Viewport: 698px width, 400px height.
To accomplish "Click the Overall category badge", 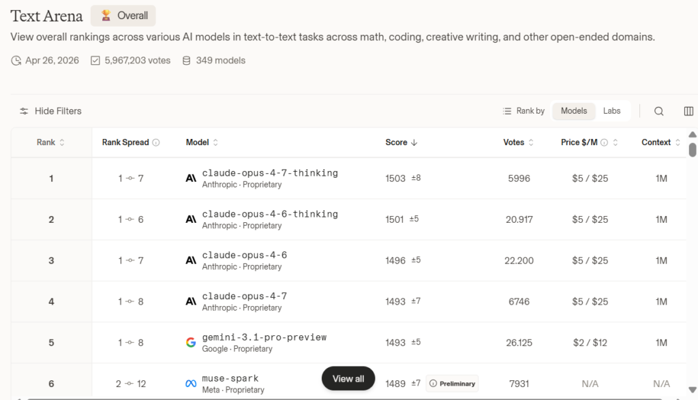I will tap(123, 16).
